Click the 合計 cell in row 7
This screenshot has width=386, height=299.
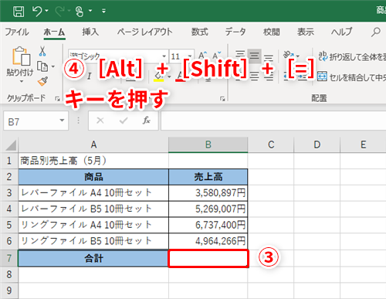pos(93,258)
